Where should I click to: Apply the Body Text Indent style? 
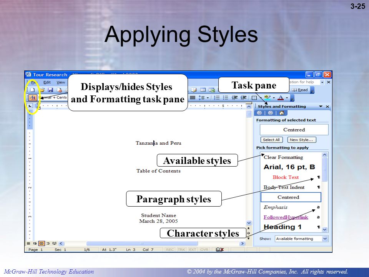pos(291,187)
